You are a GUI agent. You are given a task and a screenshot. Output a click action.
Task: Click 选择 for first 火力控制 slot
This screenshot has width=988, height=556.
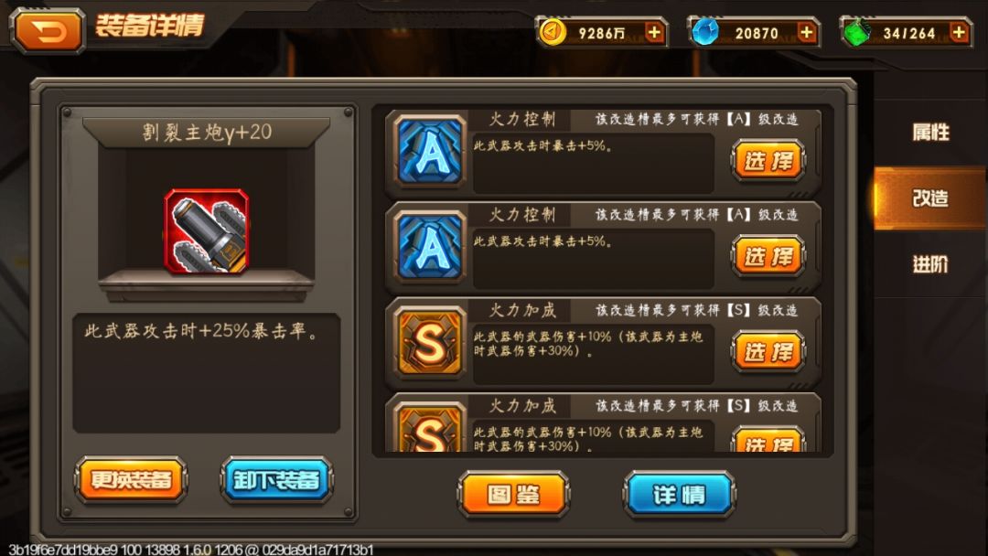(x=768, y=161)
